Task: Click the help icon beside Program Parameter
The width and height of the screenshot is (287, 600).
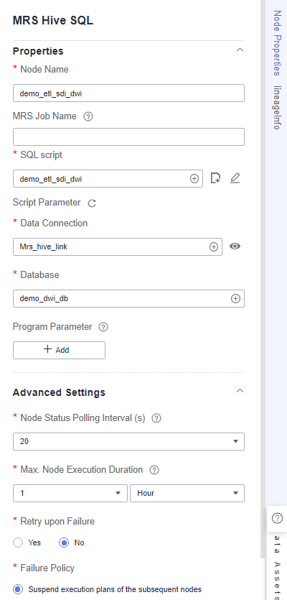Action: [103, 327]
